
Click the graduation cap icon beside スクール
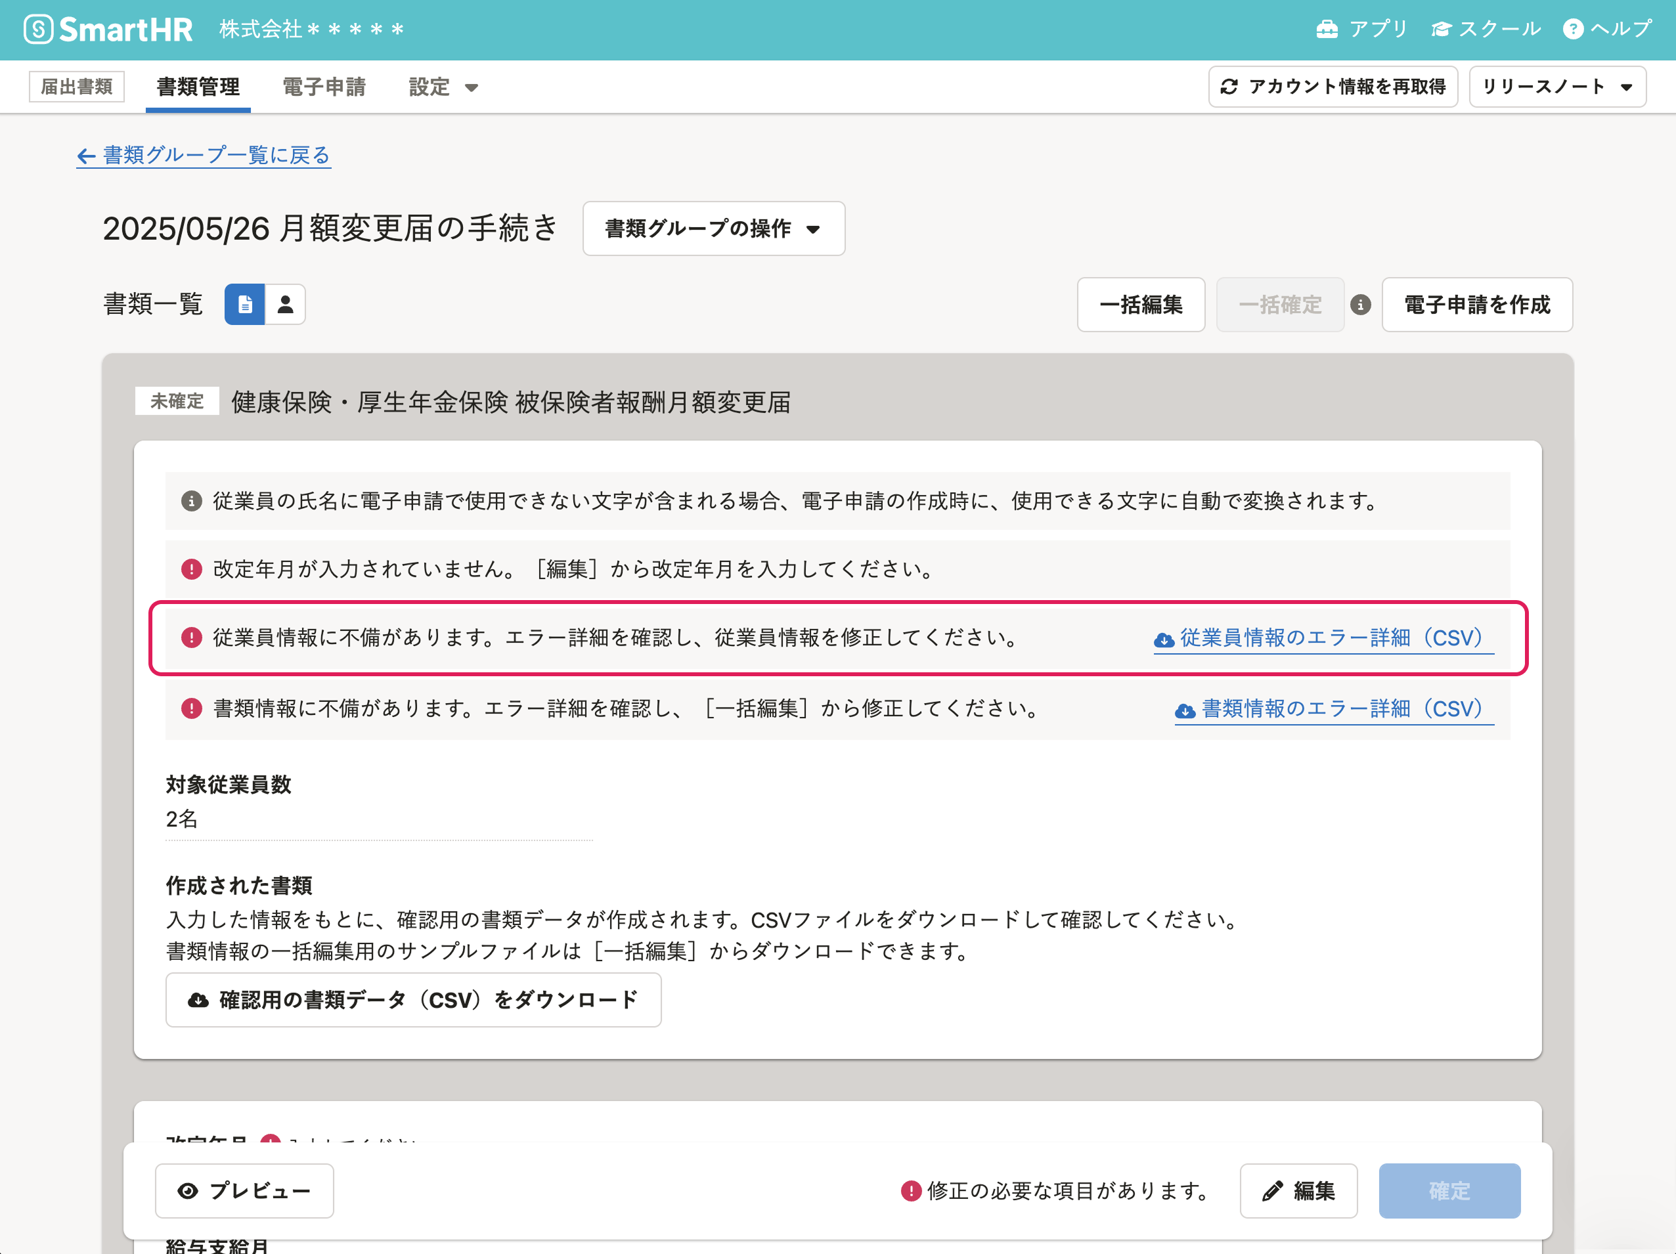(1442, 30)
